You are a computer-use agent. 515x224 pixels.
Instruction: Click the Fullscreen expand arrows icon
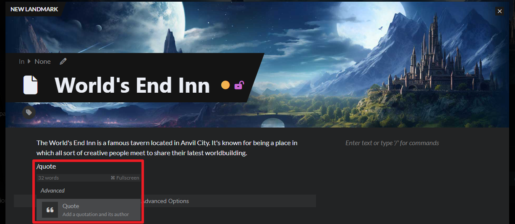pos(112,178)
